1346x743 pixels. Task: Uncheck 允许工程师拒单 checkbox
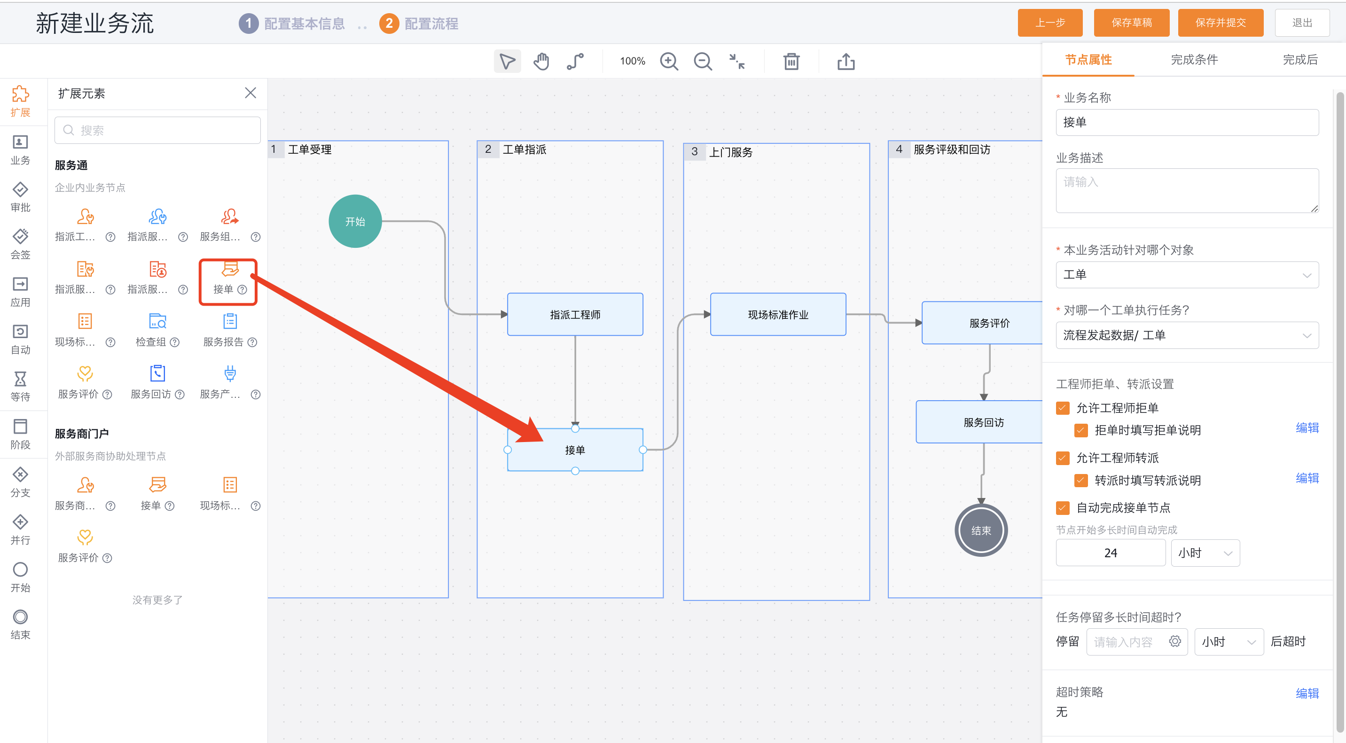pyautogui.click(x=1063, y=408)
